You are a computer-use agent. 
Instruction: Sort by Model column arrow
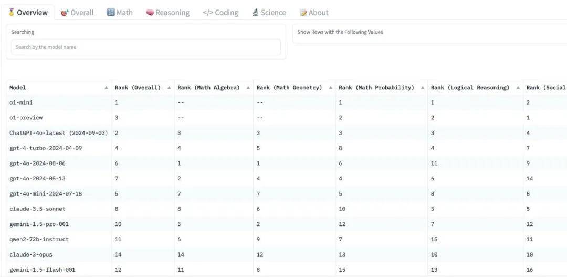pos(106,88)
